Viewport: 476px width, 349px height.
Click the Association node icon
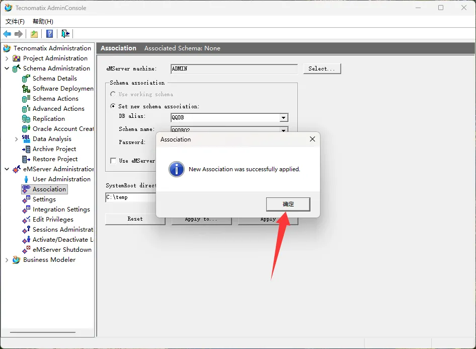pyautogui.click(x=26, y=189)
